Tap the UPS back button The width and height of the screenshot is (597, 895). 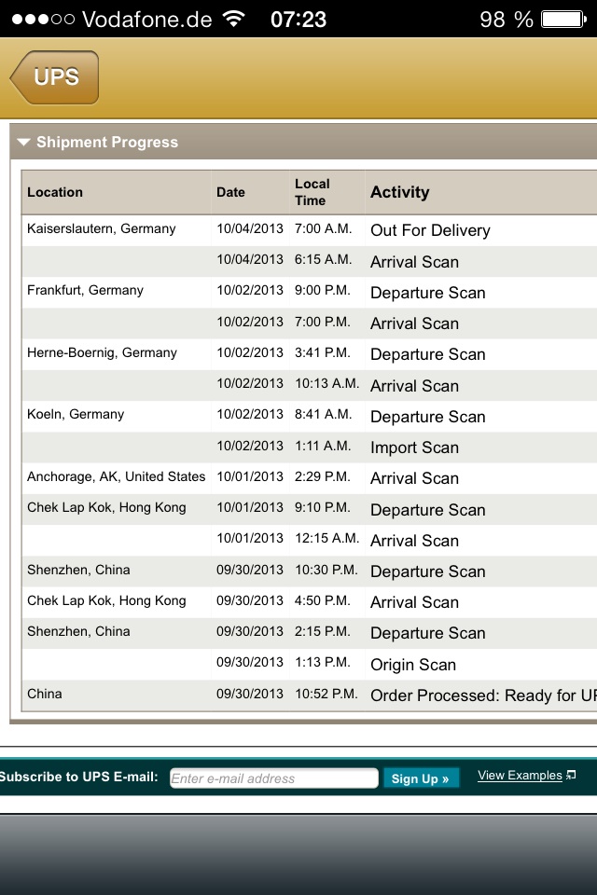coord(54,77)
